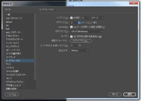The image size is (141, 101).
Task: Select the W3C バリデーター category
Action: click(x=19, y=32)
